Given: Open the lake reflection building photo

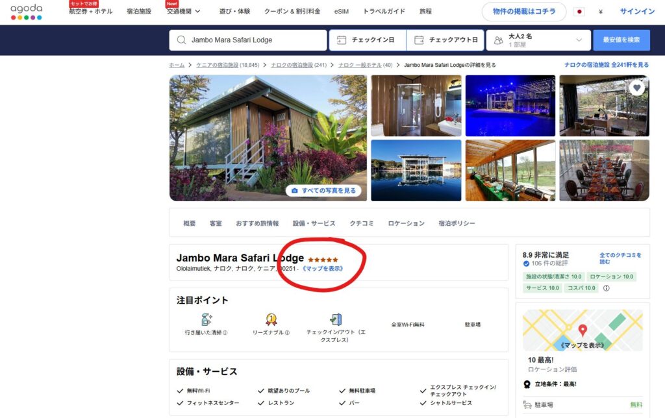Looking at the screenshot, I should 416,171.
